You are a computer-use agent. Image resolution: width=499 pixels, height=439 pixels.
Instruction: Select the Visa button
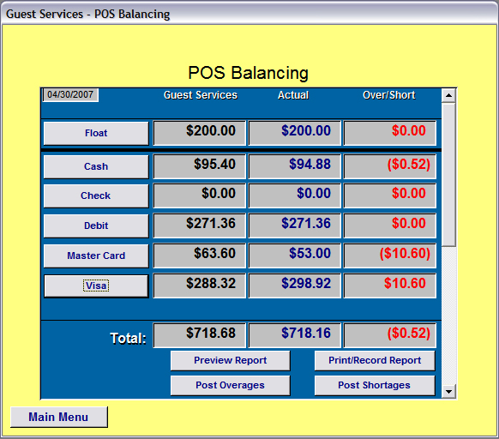click(96, 286)
